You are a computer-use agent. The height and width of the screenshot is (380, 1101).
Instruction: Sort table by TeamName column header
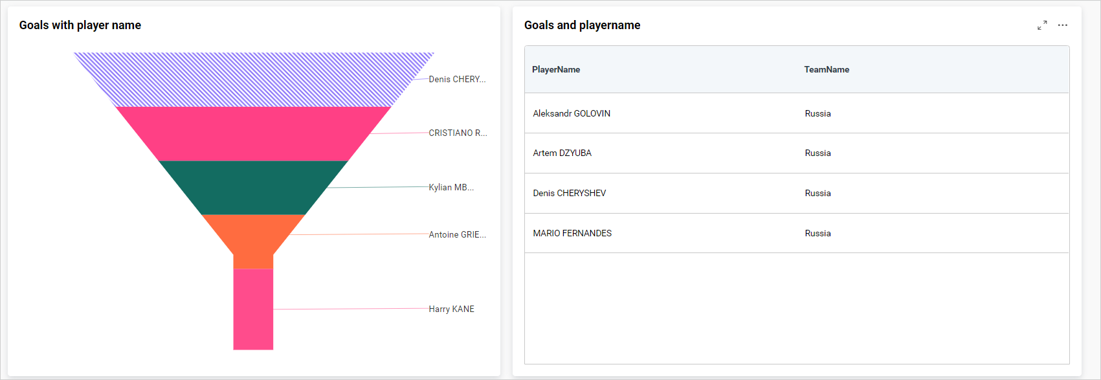click(827, 69)
